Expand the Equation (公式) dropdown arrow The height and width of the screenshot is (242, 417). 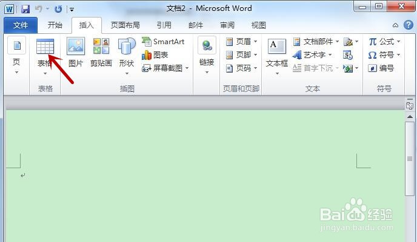pyautogui.click(x=398, y=42)
